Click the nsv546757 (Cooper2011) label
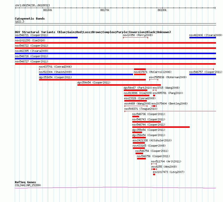 click(x=206, y=72)
